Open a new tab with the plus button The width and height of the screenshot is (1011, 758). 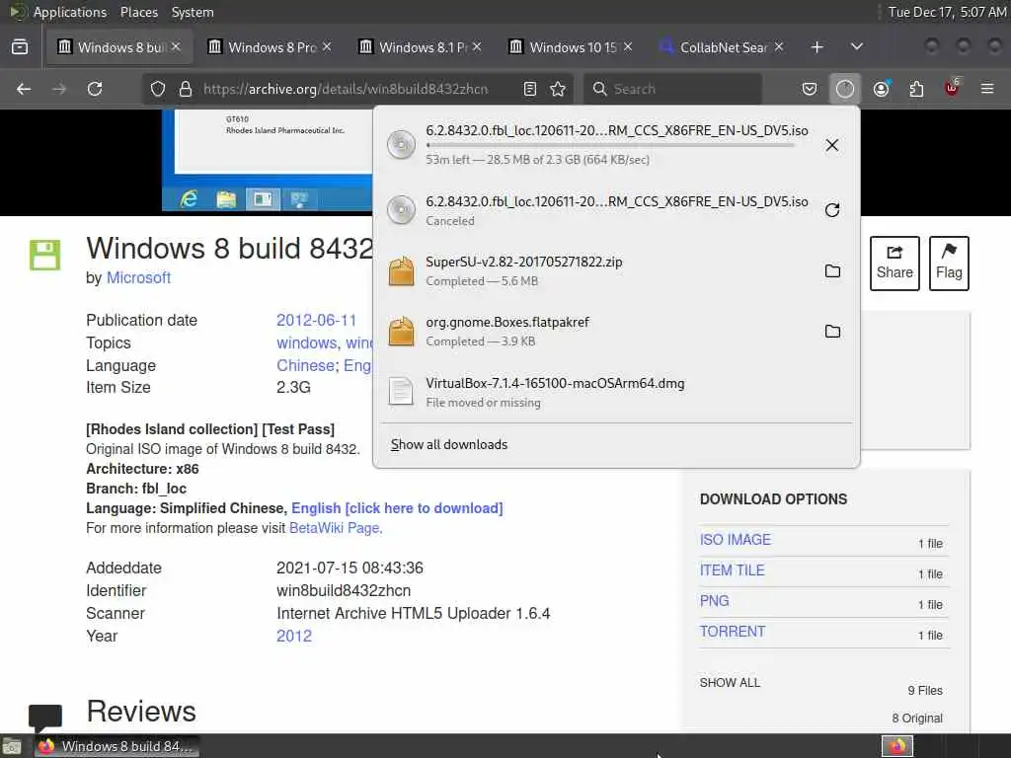(817, 47)
